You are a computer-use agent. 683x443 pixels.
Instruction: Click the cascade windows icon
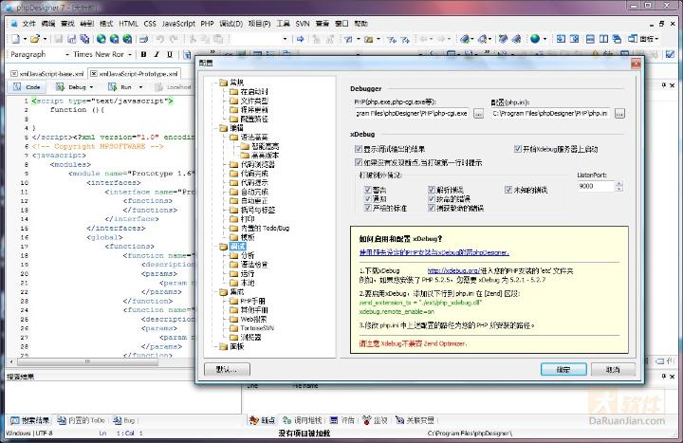(617, 39)
